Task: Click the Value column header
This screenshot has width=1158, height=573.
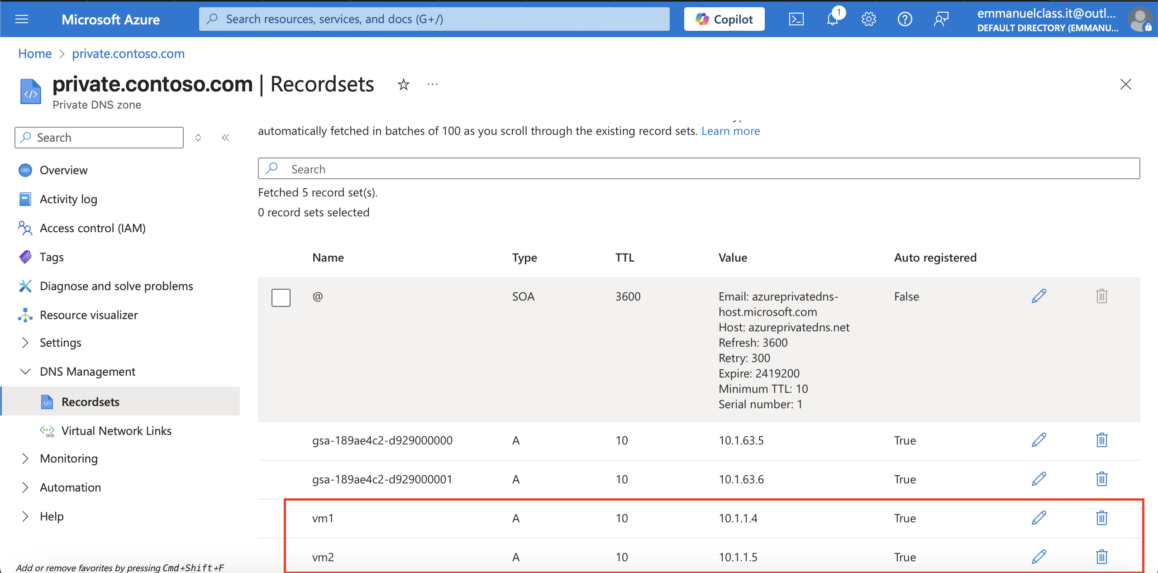Action: click(733, 258)
